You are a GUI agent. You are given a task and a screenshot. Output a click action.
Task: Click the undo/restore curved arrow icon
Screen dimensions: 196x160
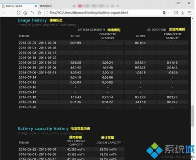[x=32, y=13]
